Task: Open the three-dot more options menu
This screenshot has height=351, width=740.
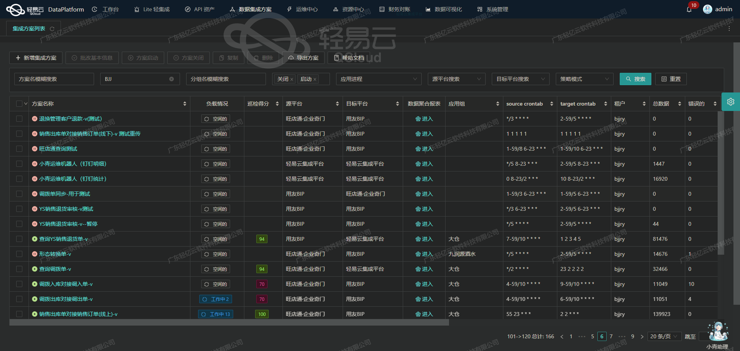Action: pos(729,29)
